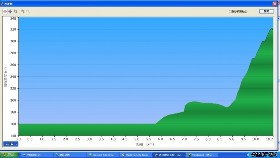
Task: Open the network connections taskbar item
Action: click(x=70, y=155)
